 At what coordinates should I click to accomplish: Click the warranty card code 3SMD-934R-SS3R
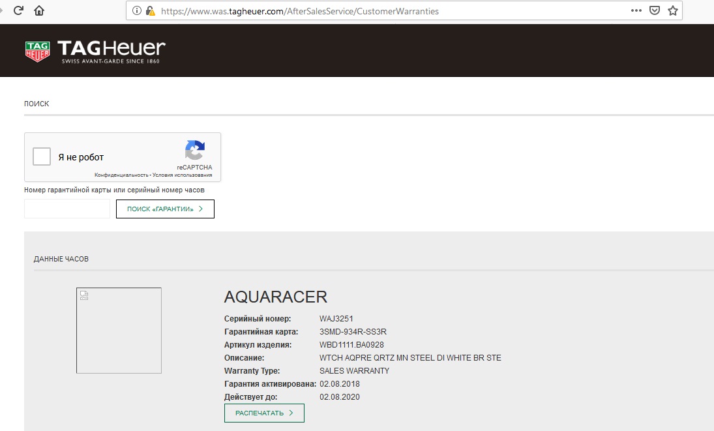click(x=353, y=332)
